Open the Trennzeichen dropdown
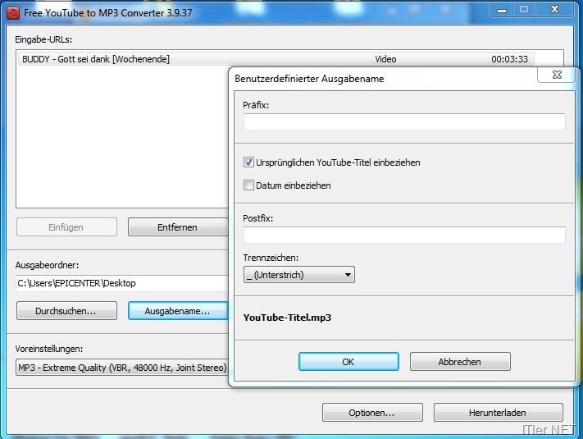Viewport: 583px width, 439px height. (x=299, y=275)
